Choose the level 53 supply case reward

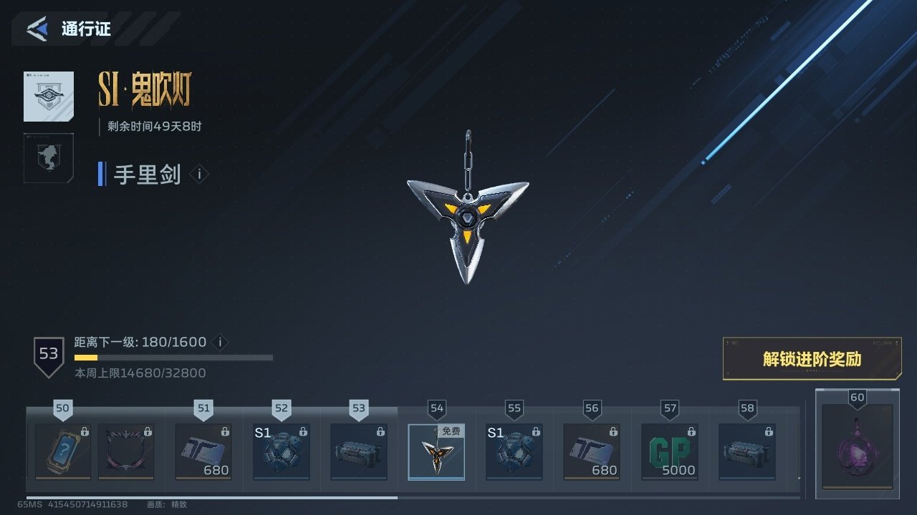pos(359,451)
